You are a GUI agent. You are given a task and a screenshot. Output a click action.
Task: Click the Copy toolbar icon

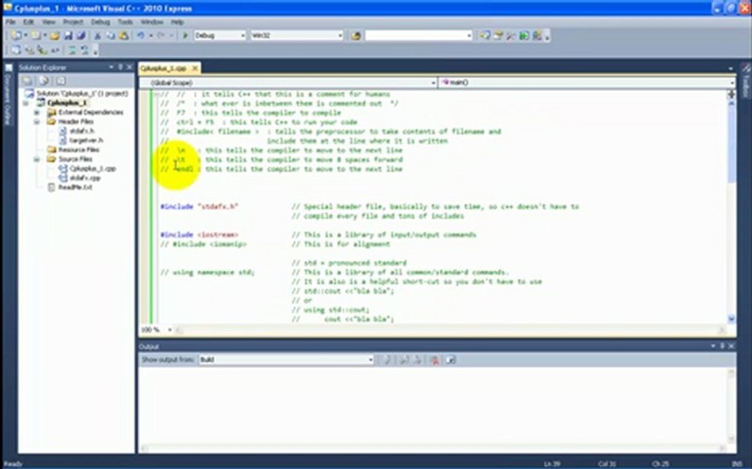click(110, 36)
